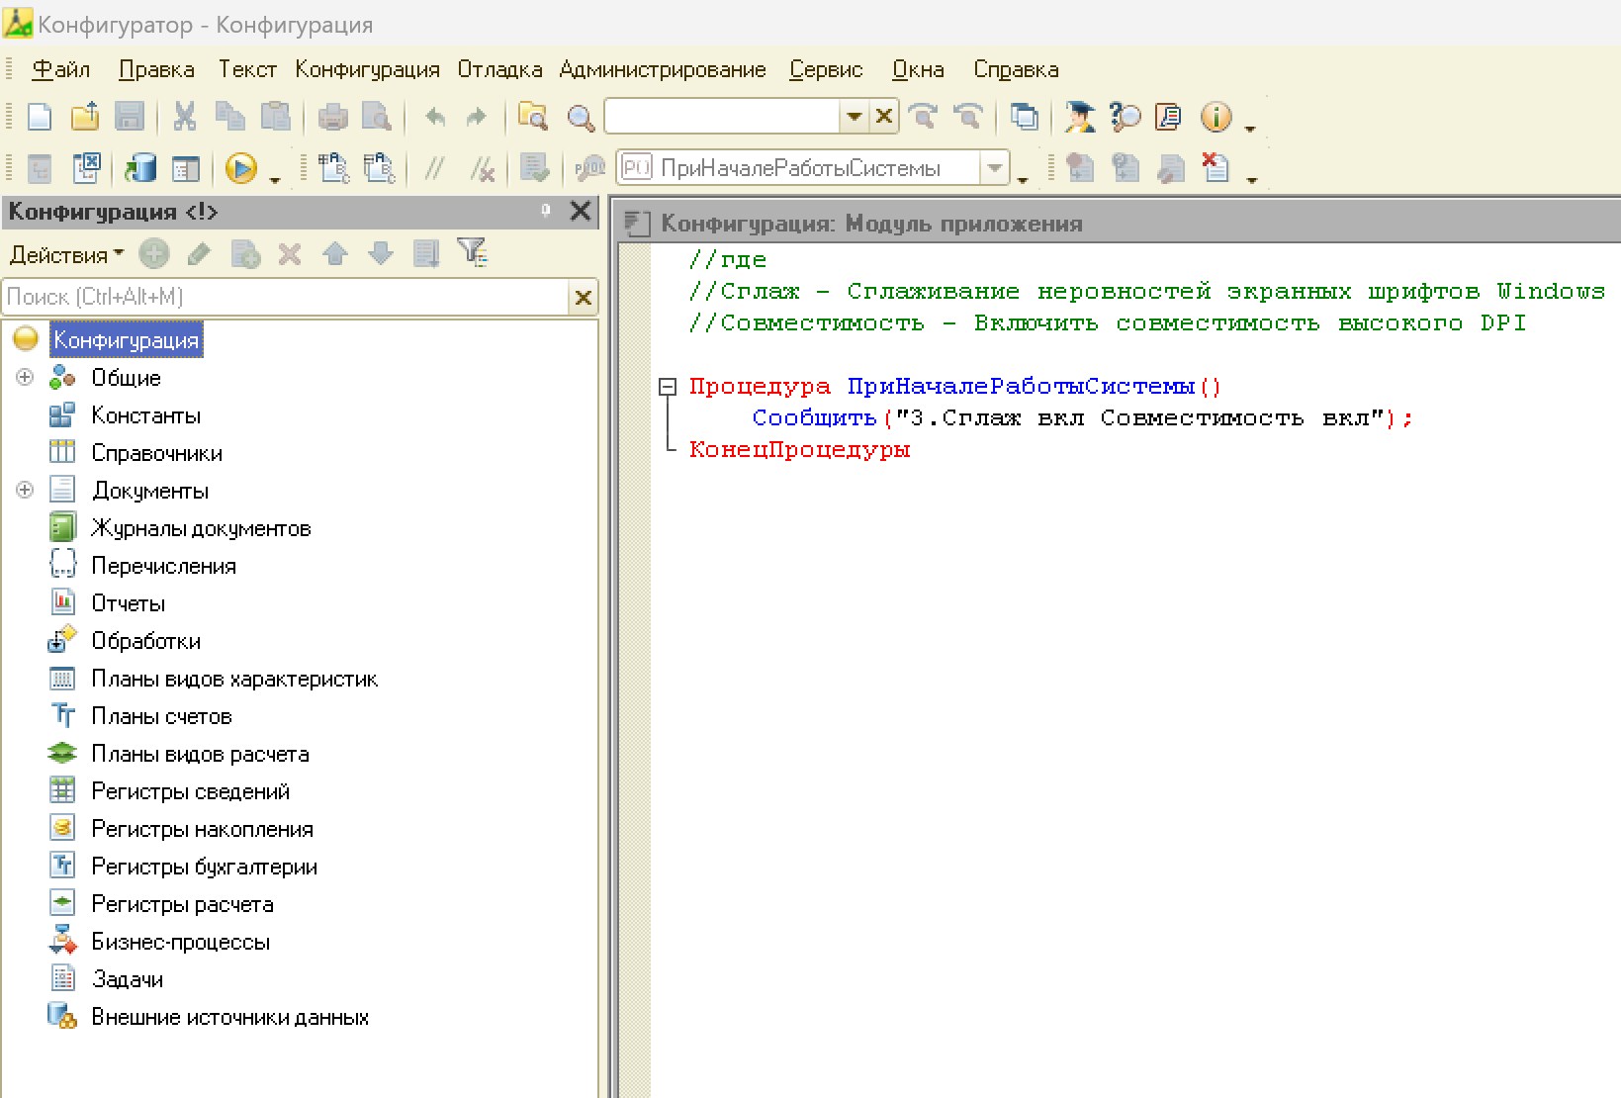Open the Syntax helper graduate icon
The width and height of the screenshot is (1621, 1098).
pyautogui.click(x=1079, y=117)
